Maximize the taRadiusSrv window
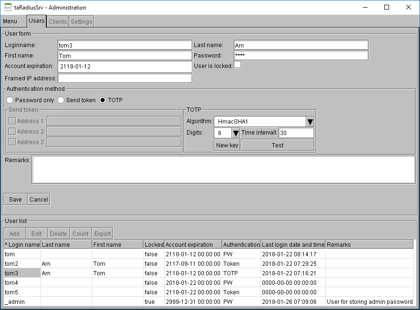The height and width of the screenshot is (310, 420). click(387, 7)
